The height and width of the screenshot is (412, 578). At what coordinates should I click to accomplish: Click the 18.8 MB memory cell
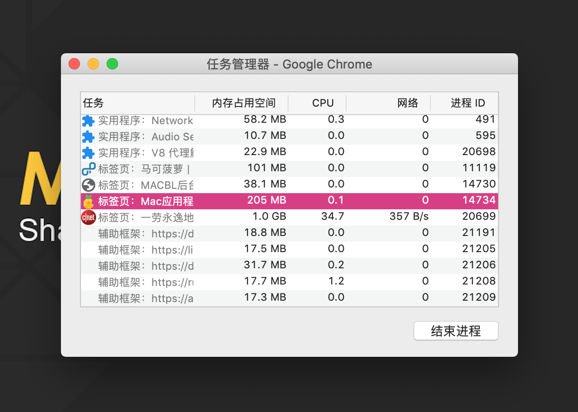click(x=265, y=233)
